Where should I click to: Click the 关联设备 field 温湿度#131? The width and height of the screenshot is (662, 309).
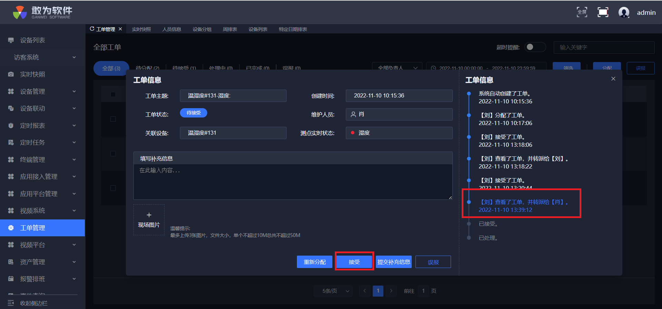233,133
